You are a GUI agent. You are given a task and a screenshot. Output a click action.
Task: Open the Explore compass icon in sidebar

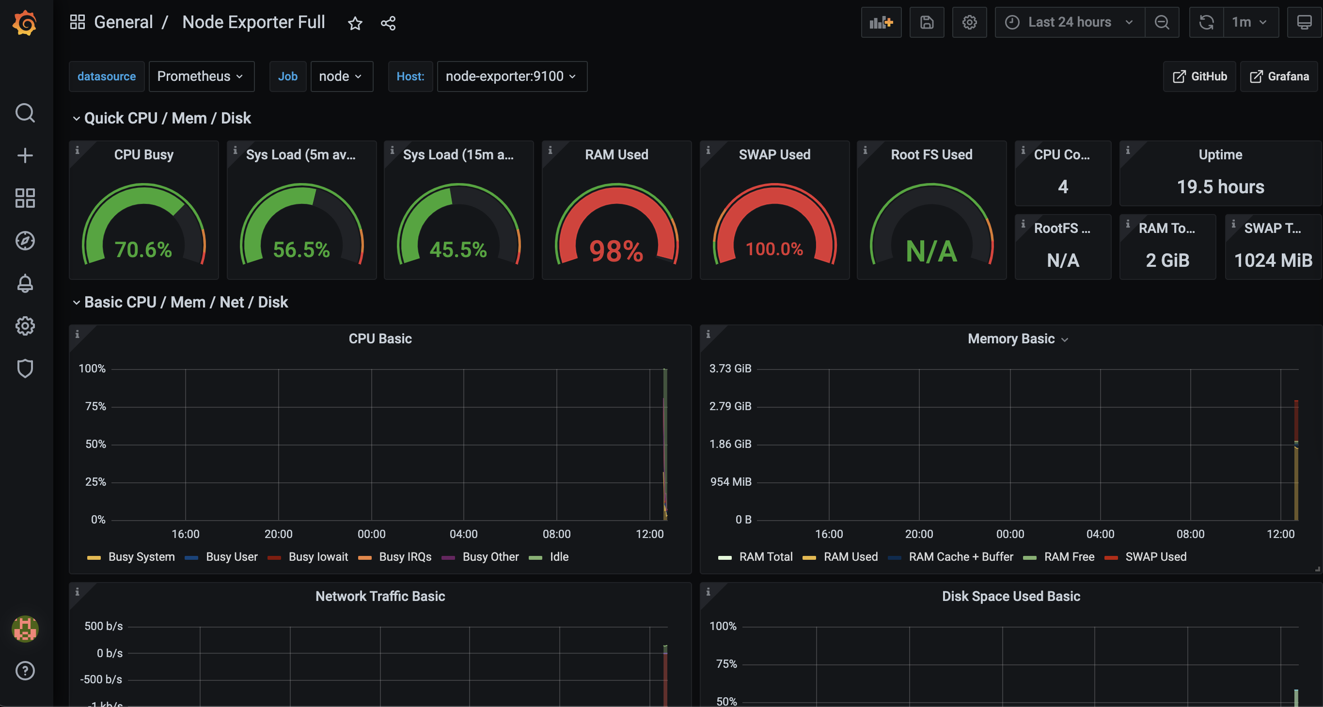(x=25, y=241)
